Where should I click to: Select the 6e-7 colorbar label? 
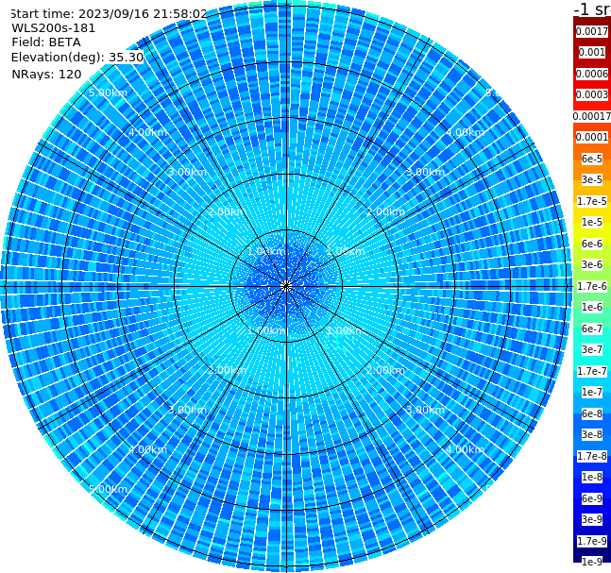pyautogui.click(x=592, y=329)
